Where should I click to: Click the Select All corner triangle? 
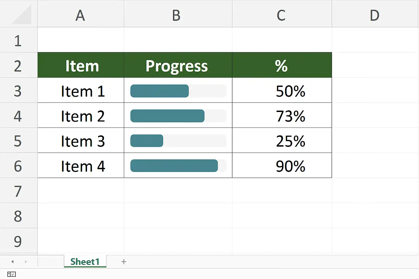pos(22,15)
